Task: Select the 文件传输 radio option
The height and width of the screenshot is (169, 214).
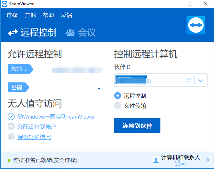Action: pyautogui.click(x=118, y=106)
